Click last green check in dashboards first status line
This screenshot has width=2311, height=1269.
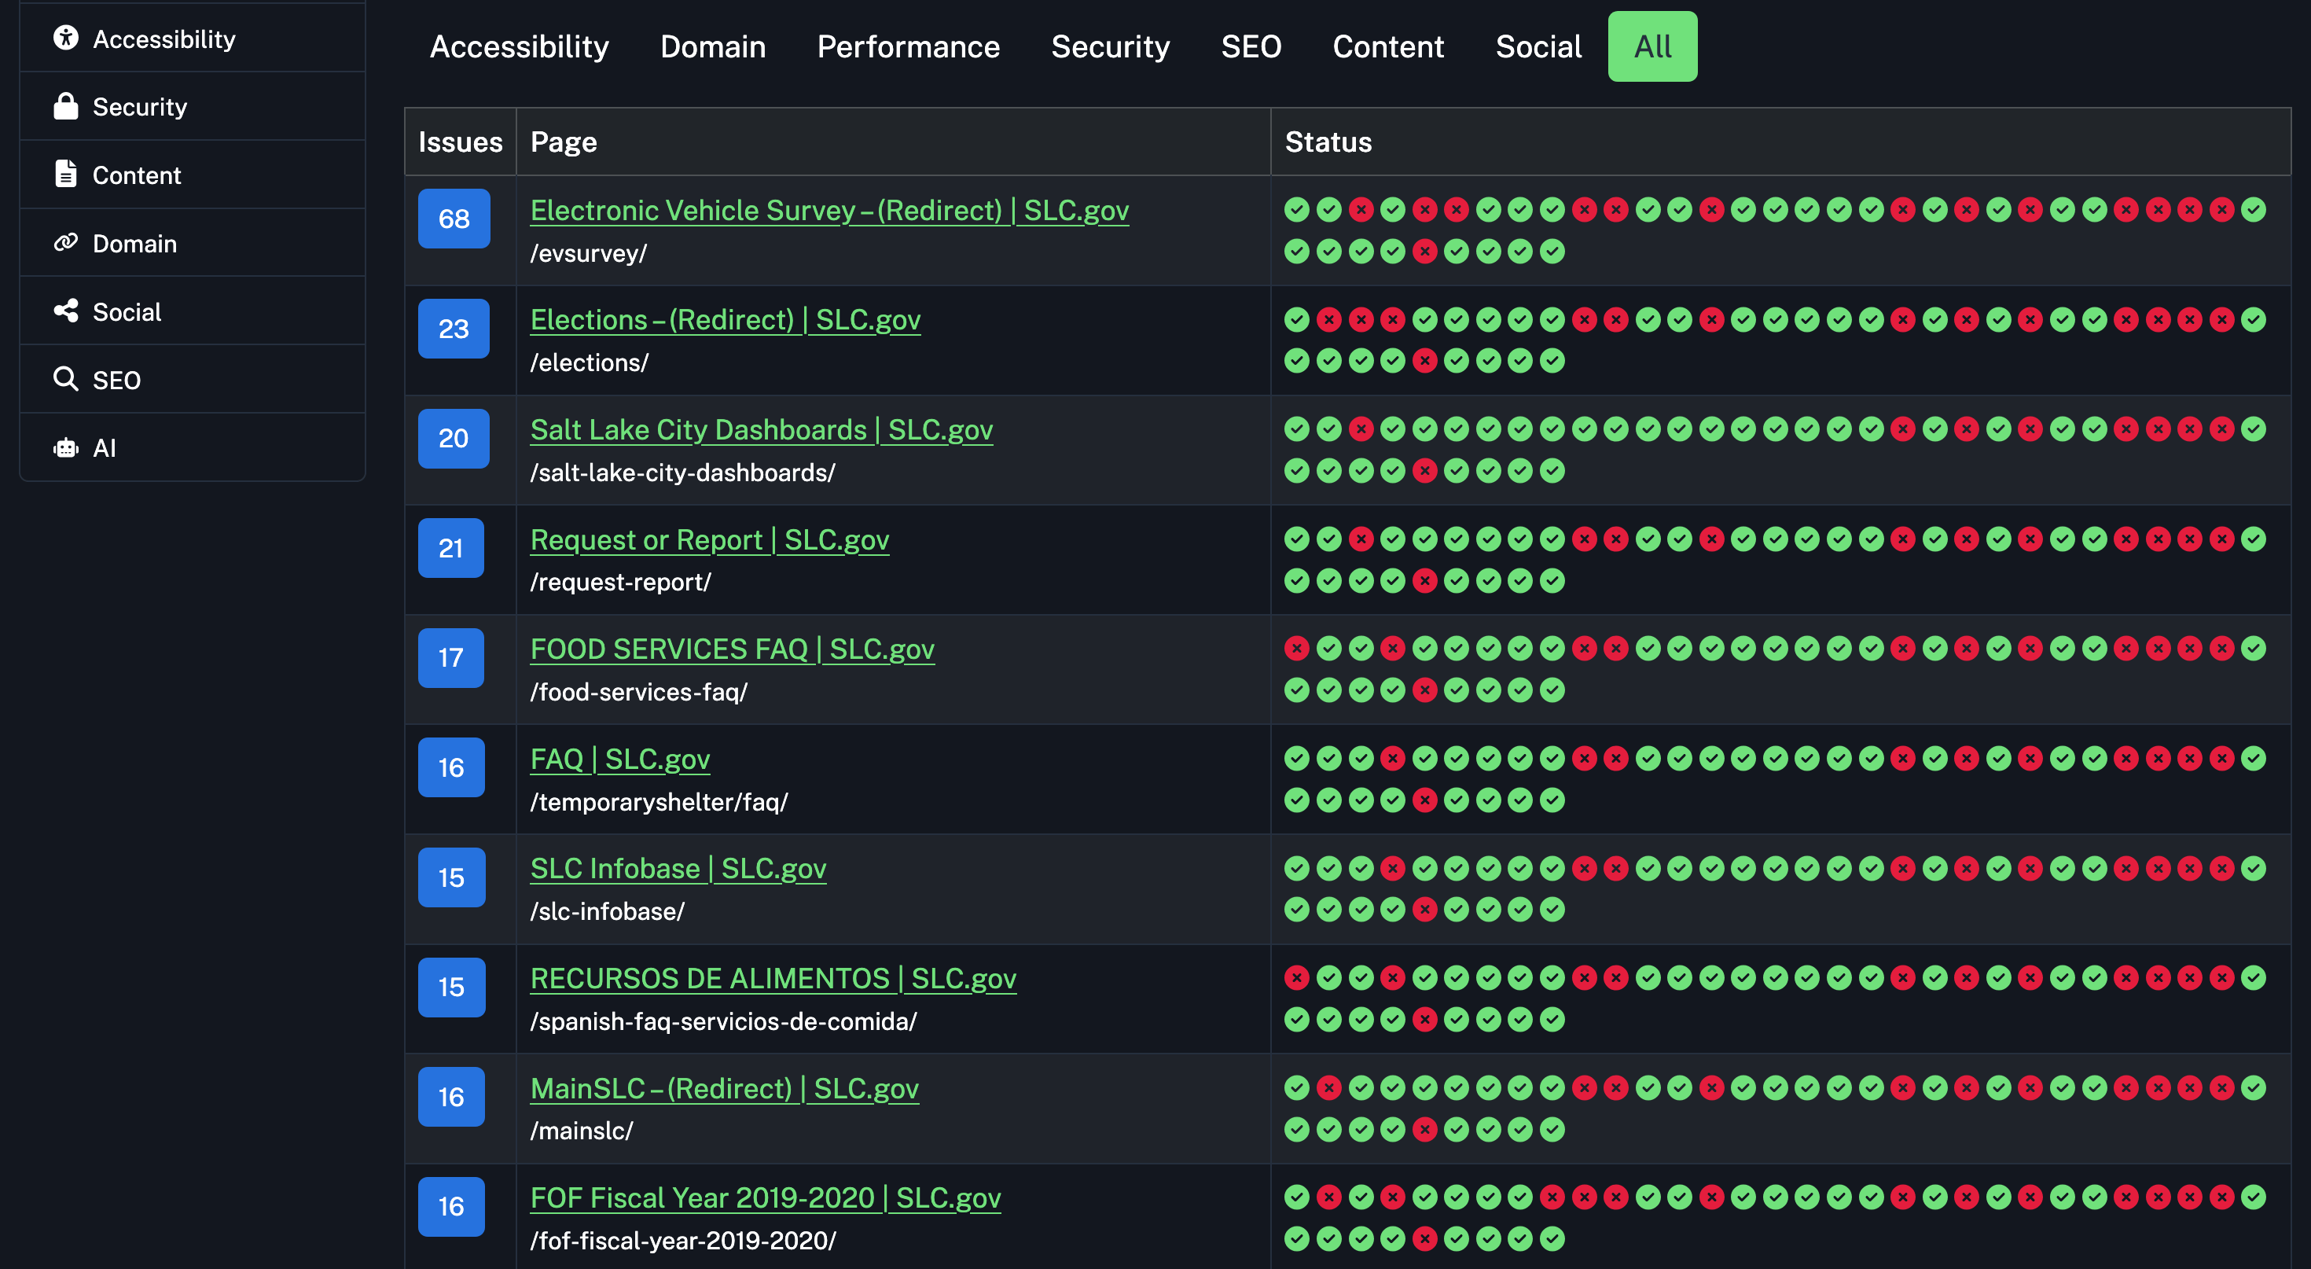[x=2254, y=429]
